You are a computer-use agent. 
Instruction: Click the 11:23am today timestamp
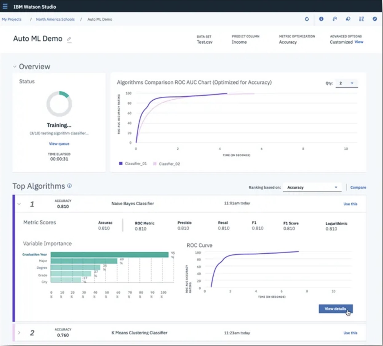coord(237,333)
